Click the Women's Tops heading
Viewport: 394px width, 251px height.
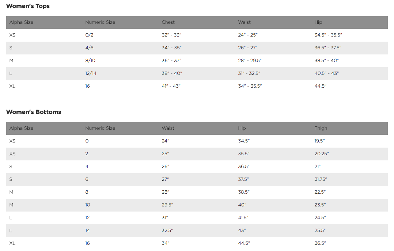(28, 6)
